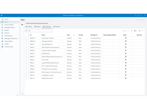Click rule name Password Reset before Ecommerce Tx
Screen dimensions: 147x110
52,57
